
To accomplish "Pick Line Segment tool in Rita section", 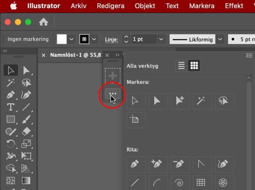I will point(136,183).
